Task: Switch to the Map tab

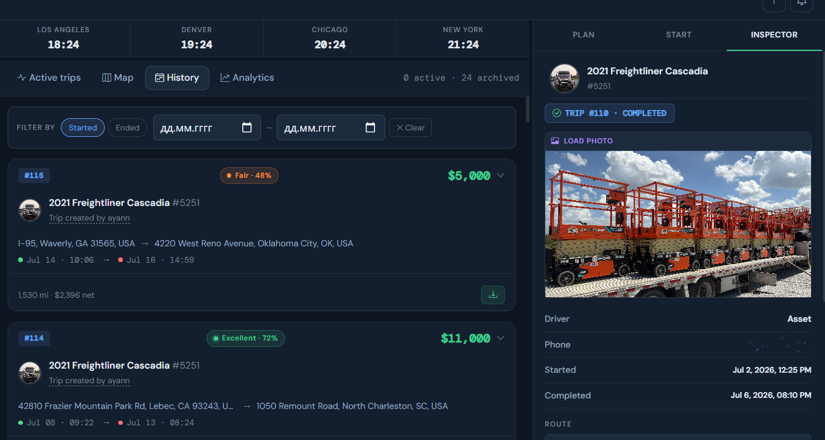Action: click(118, 78)
